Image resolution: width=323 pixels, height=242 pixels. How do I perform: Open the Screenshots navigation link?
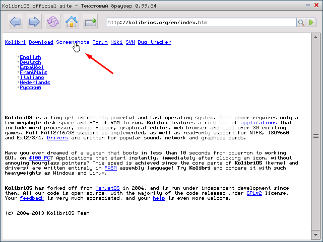click(73, 42)
